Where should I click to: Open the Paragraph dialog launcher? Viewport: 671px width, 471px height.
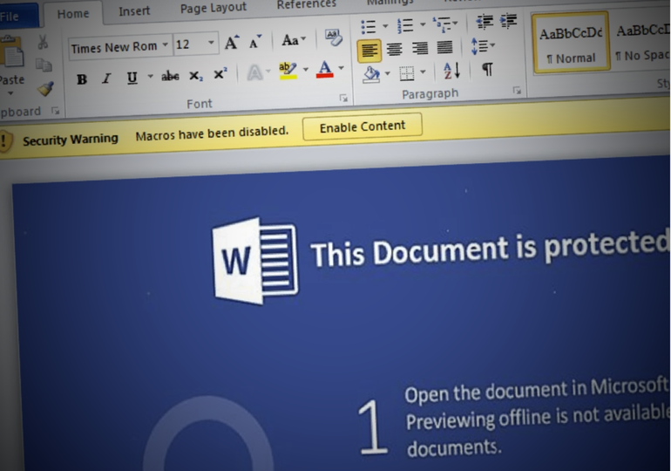coord(517,91)
